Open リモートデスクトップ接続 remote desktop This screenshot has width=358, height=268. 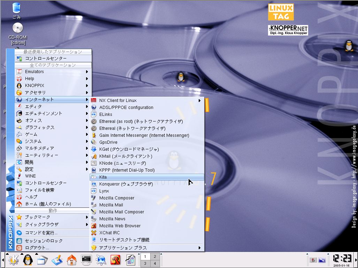[x=147, y=240]
